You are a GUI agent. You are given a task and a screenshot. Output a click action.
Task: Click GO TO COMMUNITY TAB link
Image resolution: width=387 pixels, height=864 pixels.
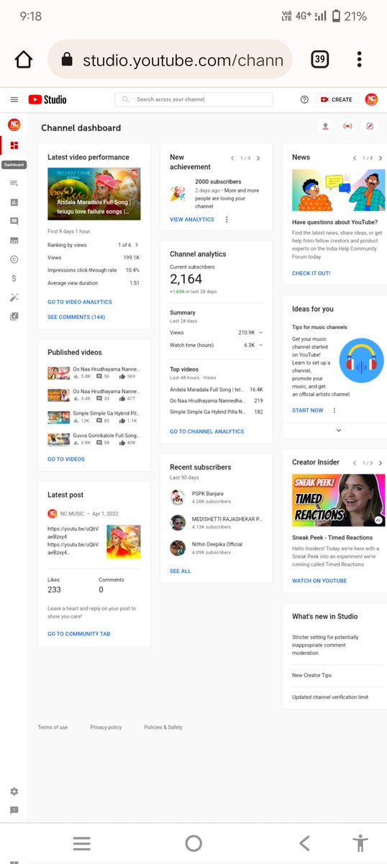79,634
